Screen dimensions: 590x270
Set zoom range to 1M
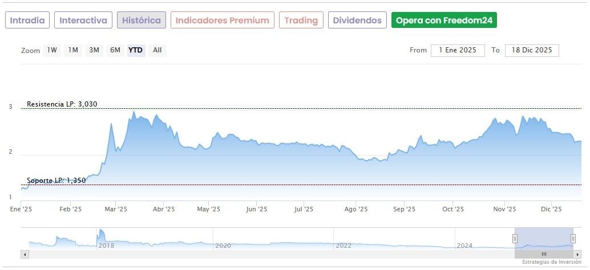click(73, 50)
